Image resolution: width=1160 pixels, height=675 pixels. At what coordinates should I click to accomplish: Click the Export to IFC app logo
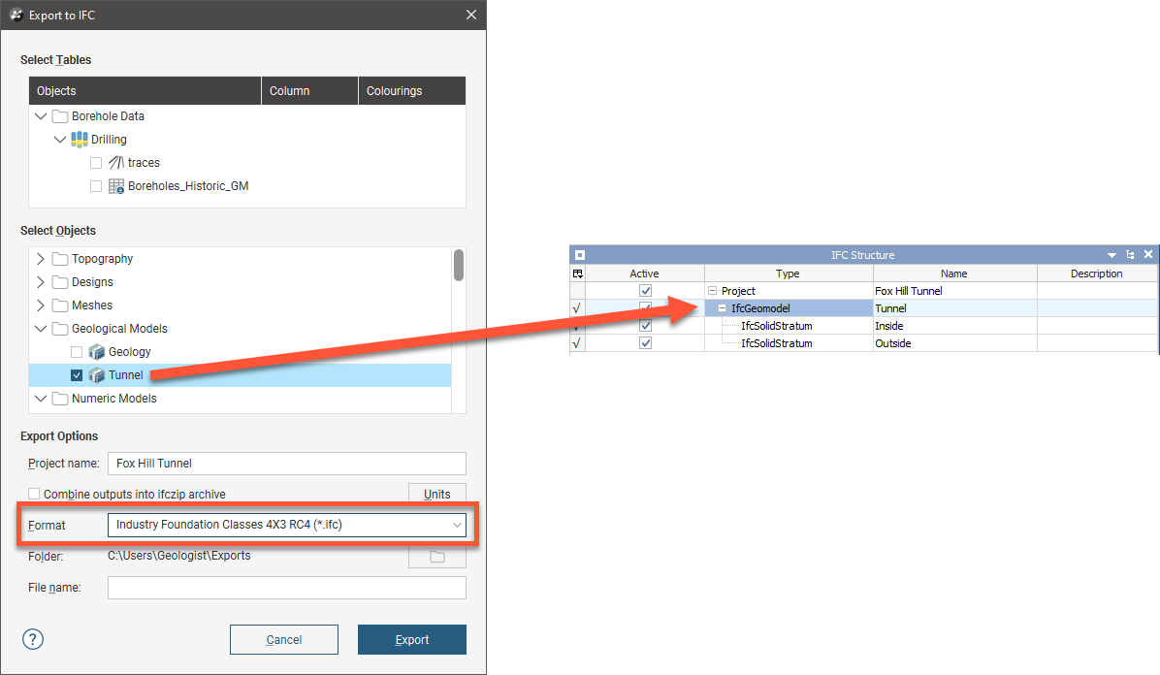click(x=16, y=15)
